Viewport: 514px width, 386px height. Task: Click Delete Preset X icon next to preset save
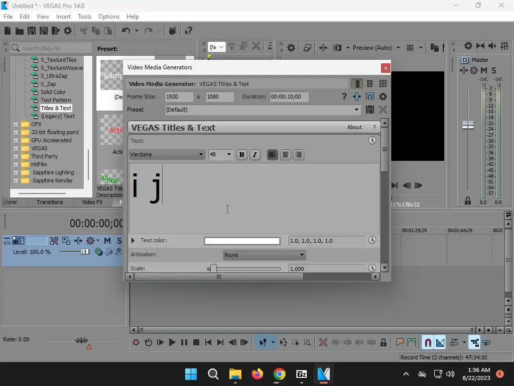point(382,110)
